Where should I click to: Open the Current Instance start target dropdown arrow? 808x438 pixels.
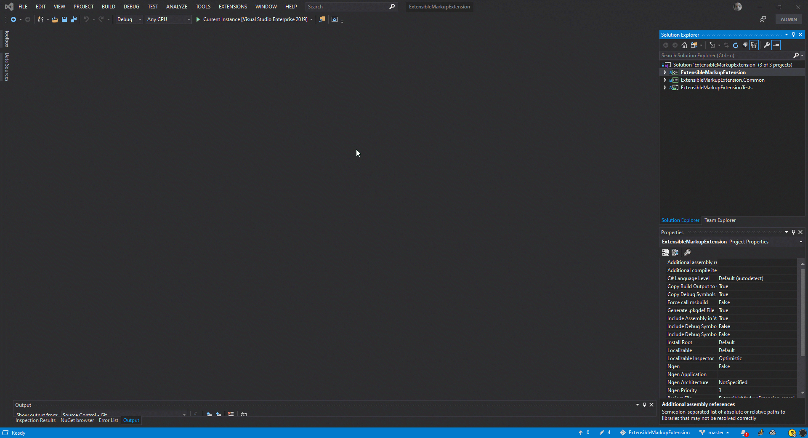pos(311,19)
